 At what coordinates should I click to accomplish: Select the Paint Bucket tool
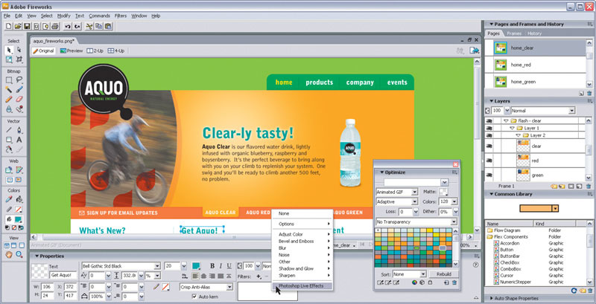pos(19,199)
